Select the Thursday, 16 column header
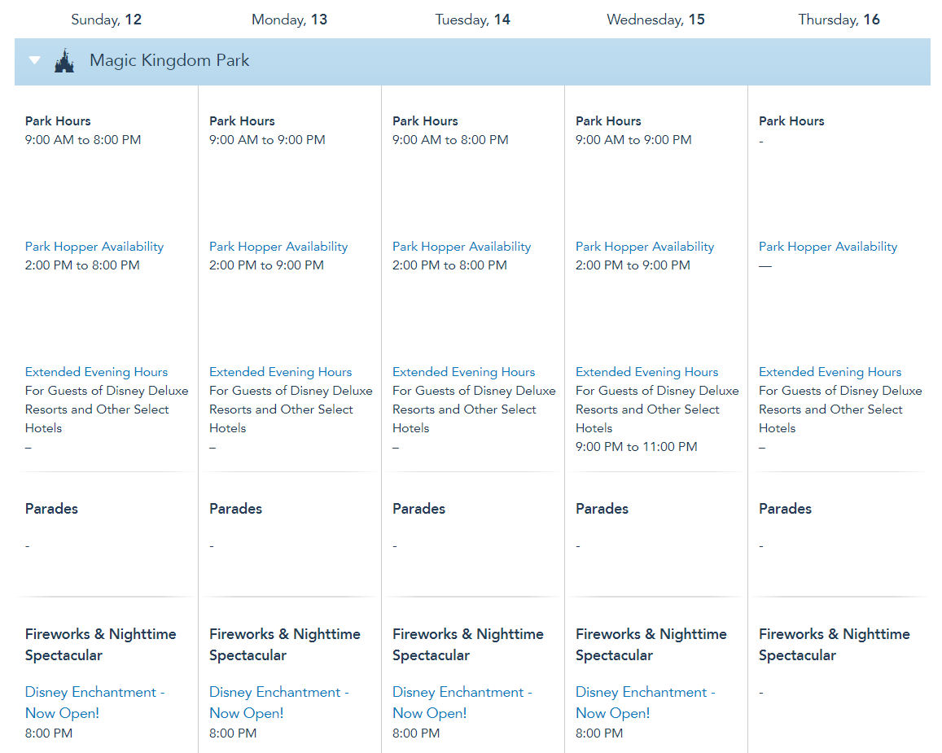Screen dimensions: 942x753 (x=839, y=20)
